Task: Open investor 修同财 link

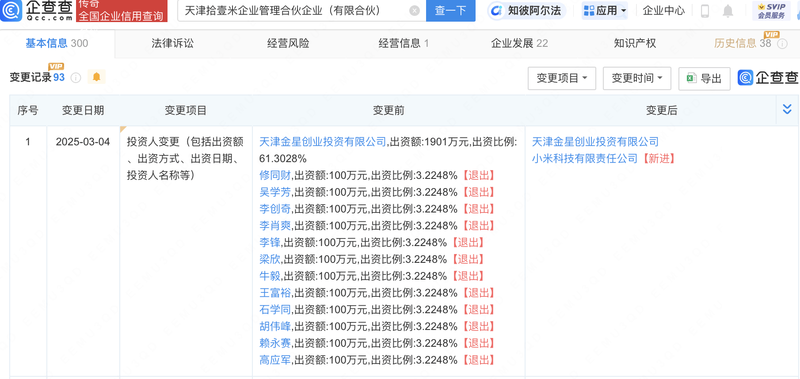Action: coord(275,175)
